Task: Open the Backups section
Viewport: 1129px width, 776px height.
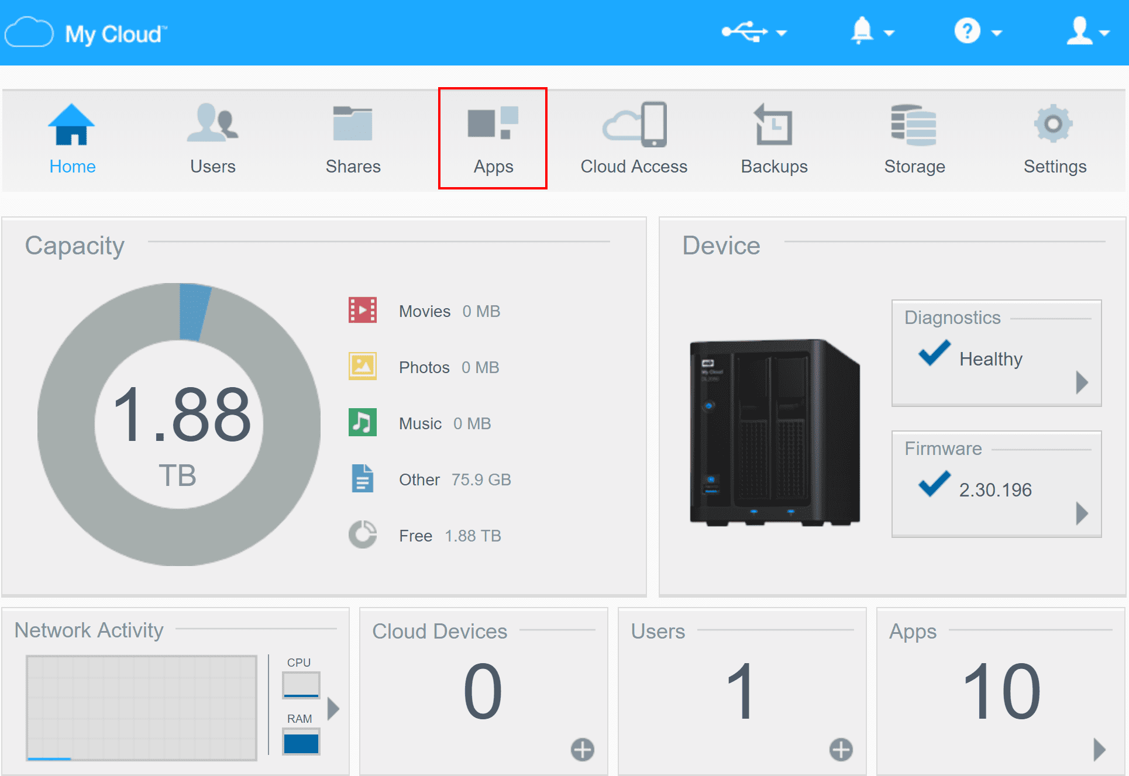Action: (x=774, y=124)
